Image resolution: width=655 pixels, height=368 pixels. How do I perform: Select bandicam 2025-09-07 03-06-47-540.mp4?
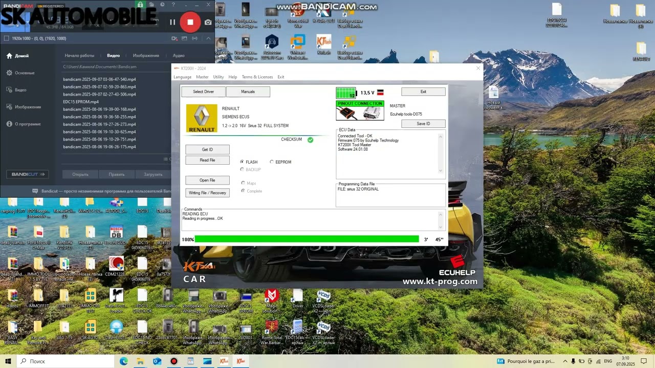pos(99,79)
